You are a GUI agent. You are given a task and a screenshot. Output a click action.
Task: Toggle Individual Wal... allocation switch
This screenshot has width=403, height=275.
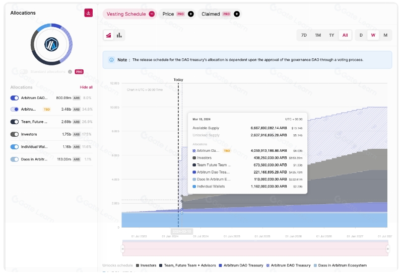(x=15, y=147)
